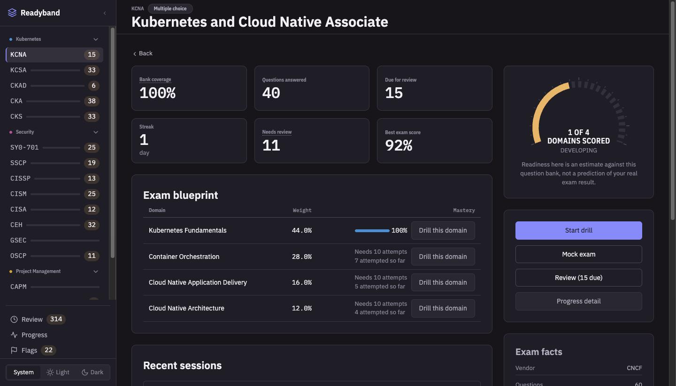Viewport: 676px width, 386px height.
Task: Open the CKAD exam in sidebar
Action: coord(54,86)
